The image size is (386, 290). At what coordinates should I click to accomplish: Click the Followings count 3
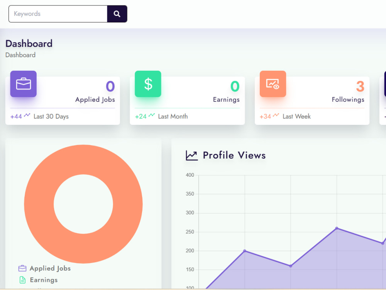[x=360, y=86]
